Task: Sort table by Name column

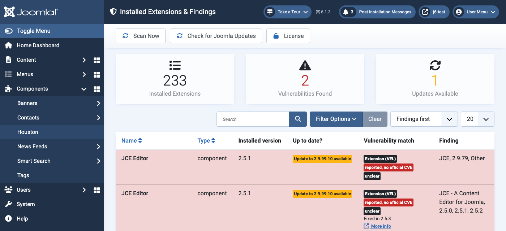Action: pos(132,141)
